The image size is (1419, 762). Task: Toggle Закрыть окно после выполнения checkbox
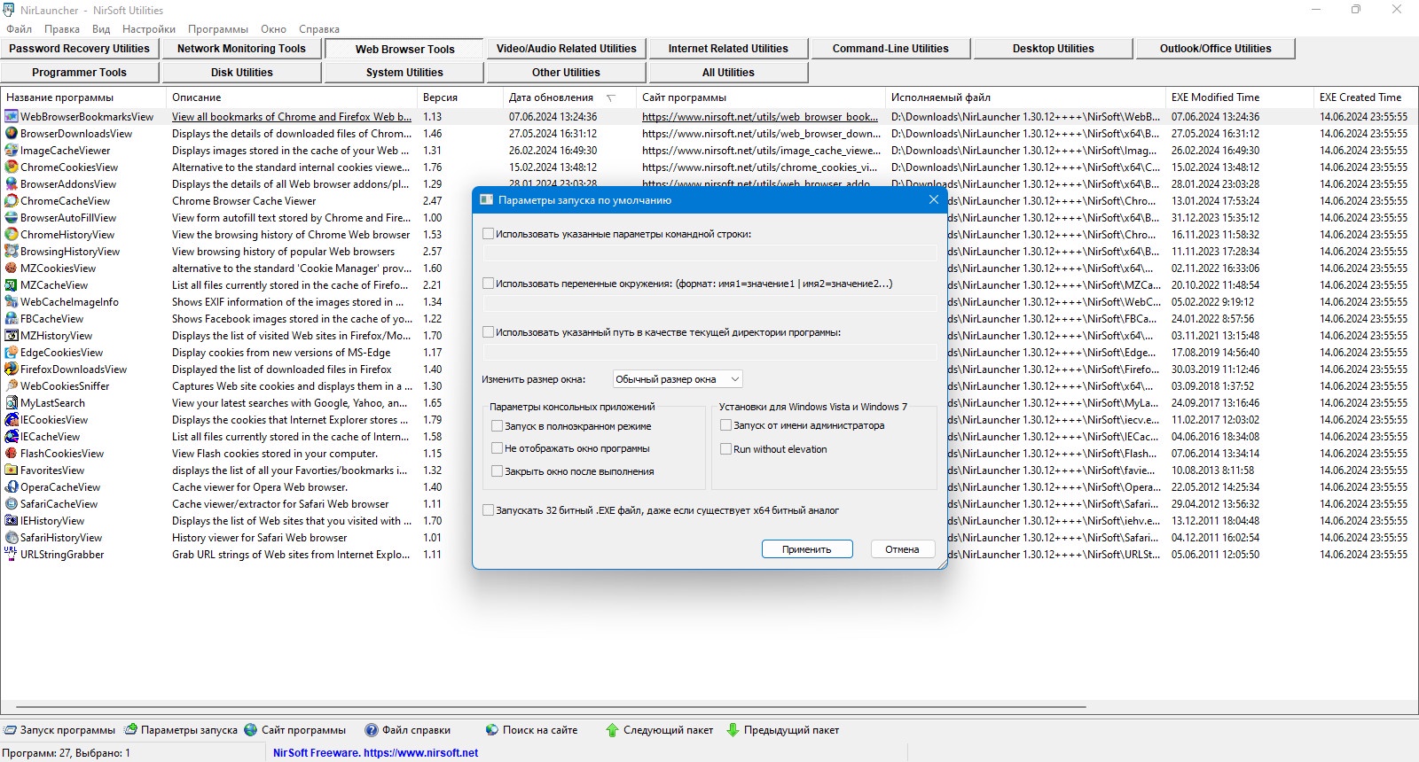[497, 471]
